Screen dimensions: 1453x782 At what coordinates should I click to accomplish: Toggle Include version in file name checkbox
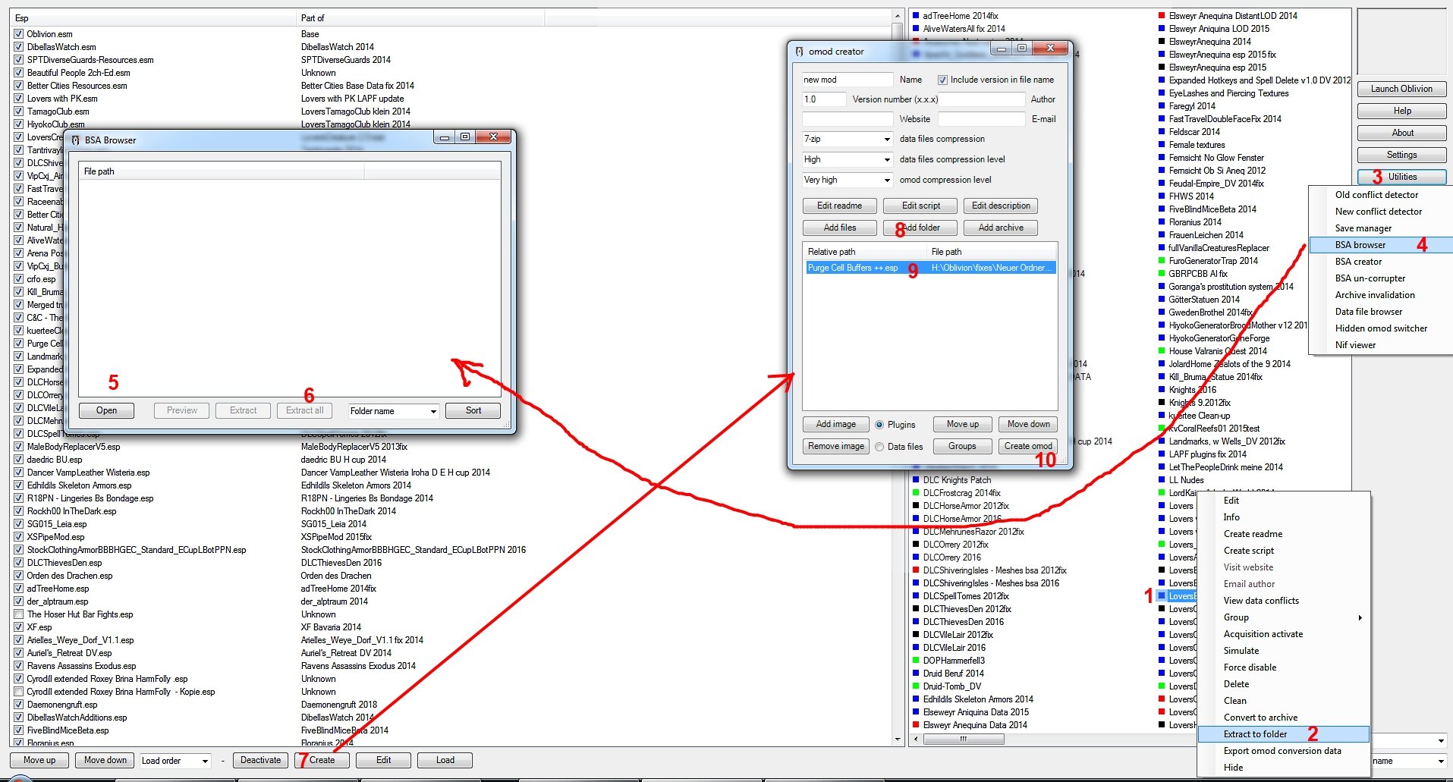tap(942, 80)
